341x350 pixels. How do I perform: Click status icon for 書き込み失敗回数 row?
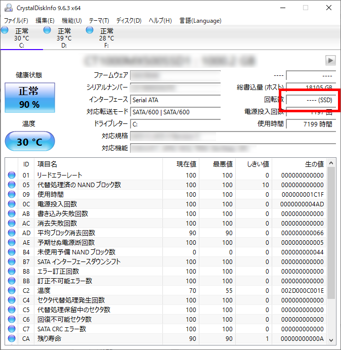coord(12,213)
